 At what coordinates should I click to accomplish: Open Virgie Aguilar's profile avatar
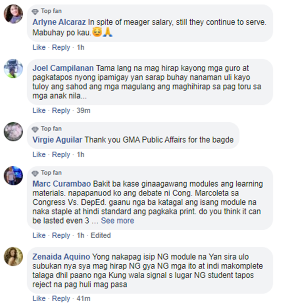13,132
